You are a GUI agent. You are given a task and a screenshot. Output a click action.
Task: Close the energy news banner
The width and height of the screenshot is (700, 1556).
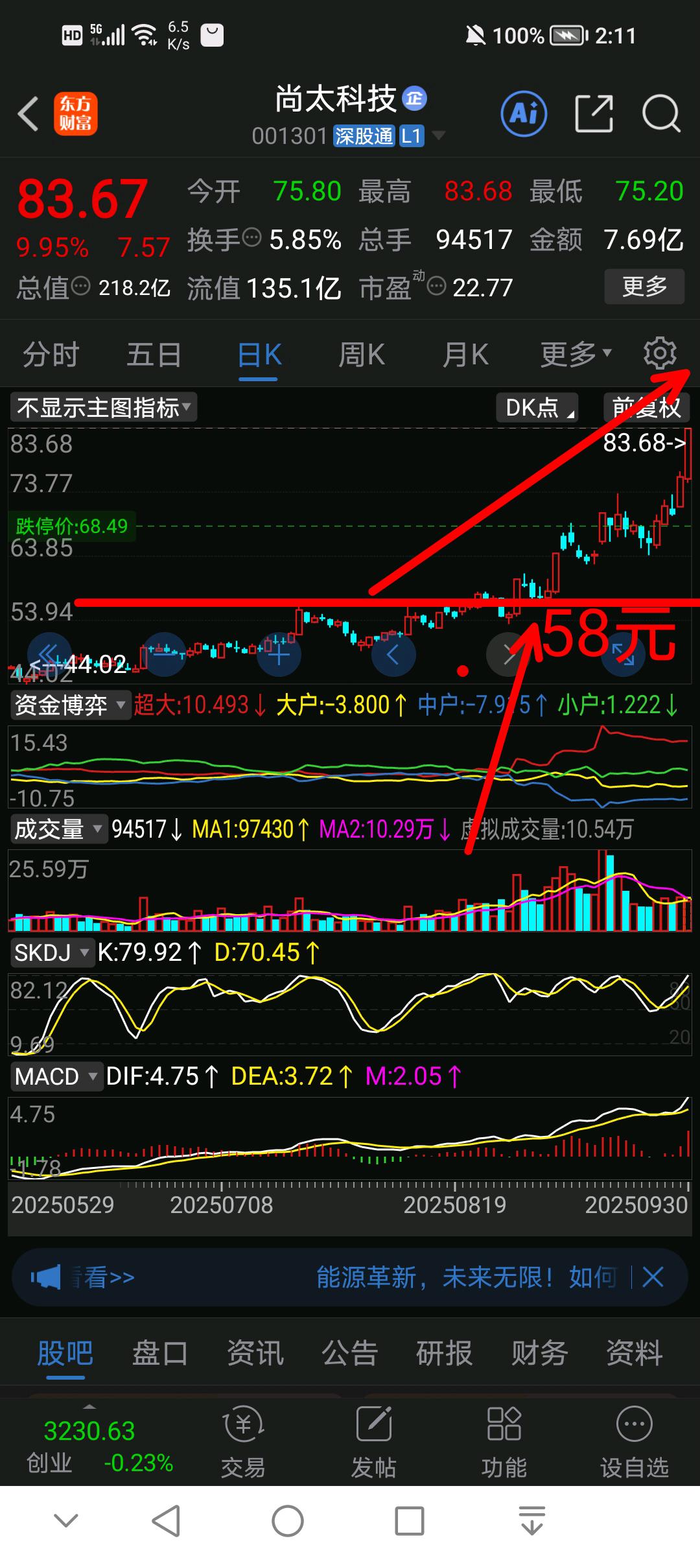coord(653,1277)
